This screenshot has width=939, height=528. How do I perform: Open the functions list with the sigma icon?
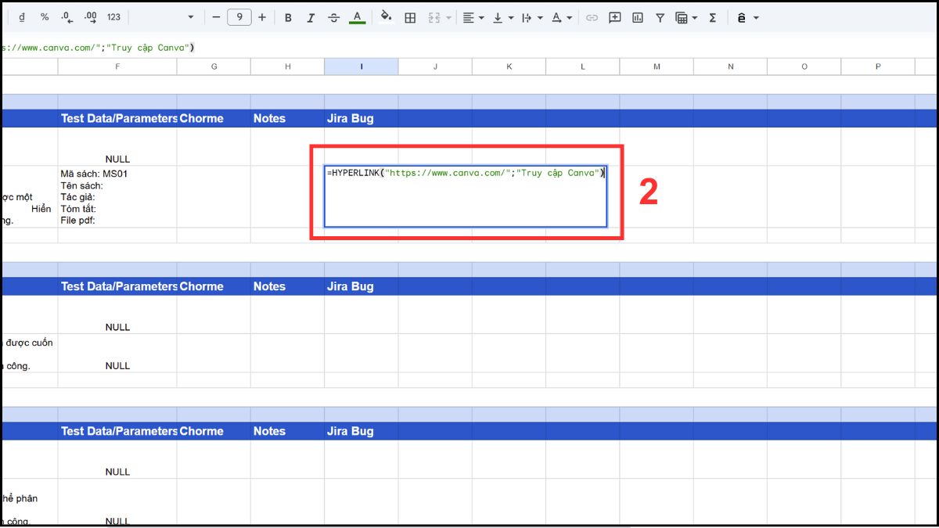coord(712,16)
